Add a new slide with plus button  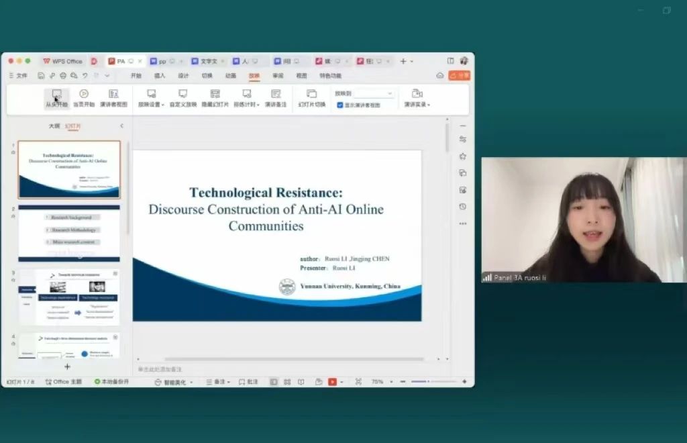click(68, 366)
